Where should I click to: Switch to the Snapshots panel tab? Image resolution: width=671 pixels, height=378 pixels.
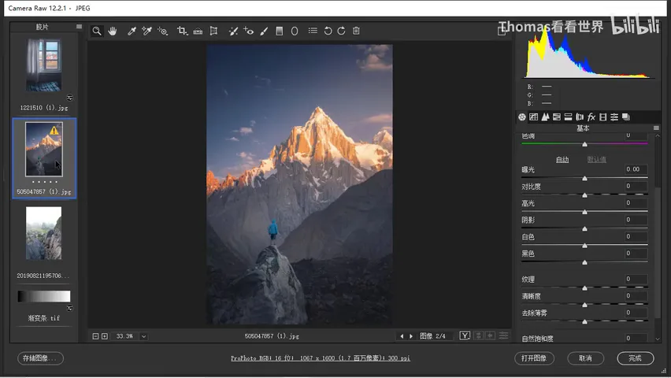(626, 117)
